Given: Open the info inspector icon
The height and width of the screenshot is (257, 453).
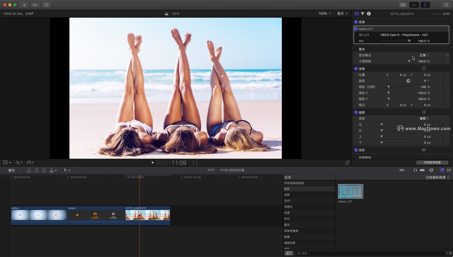Looking at the screenshot, I should tap(369, 14).
